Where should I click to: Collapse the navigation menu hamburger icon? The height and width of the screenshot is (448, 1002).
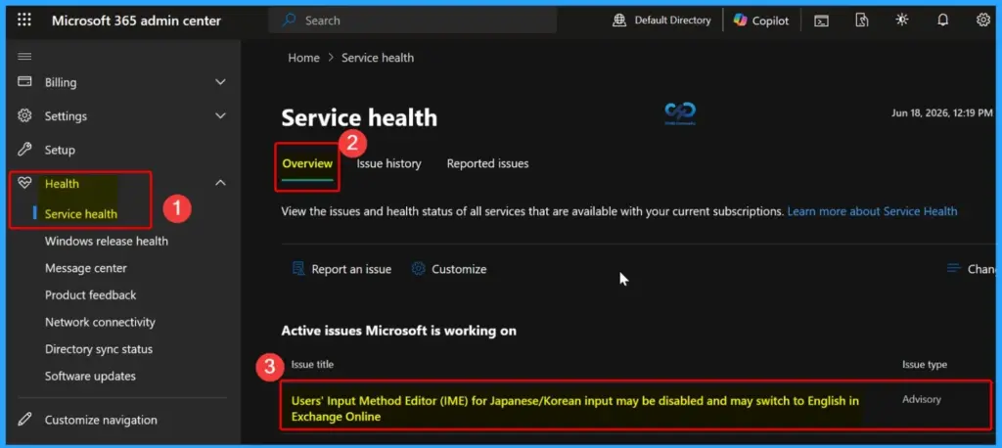(x=24, y=56)
